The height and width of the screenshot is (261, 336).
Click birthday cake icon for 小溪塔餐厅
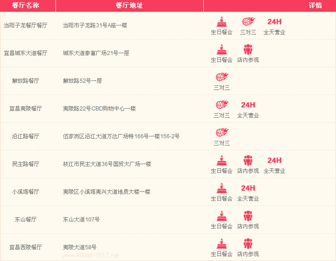point(221,188)
